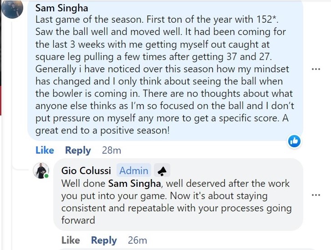
Task: Click the Admin badge beside Gio Colussi
Action: click(133, 170)
